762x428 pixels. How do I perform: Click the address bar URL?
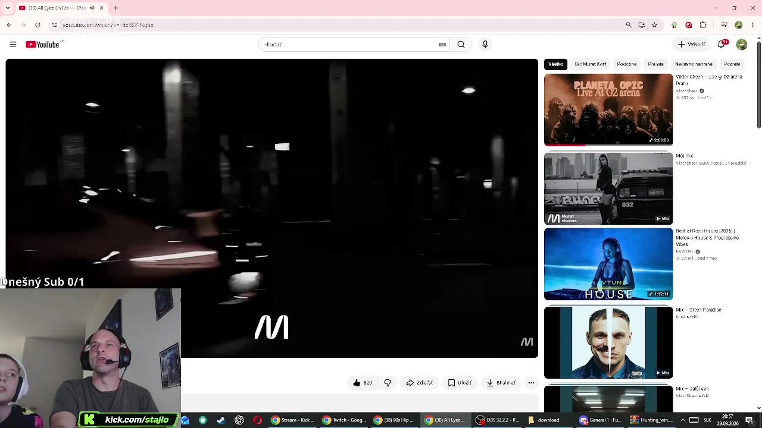(x=108, y=25)
